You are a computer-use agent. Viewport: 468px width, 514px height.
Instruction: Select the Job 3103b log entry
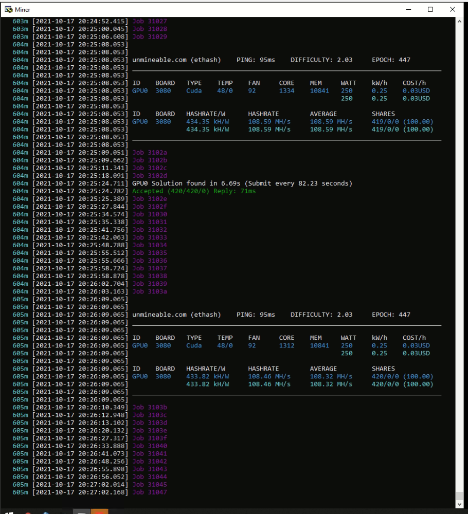[150, 407]
